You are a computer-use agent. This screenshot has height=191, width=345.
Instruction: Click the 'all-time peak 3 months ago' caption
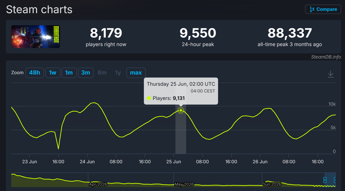[x=290, y=44]
